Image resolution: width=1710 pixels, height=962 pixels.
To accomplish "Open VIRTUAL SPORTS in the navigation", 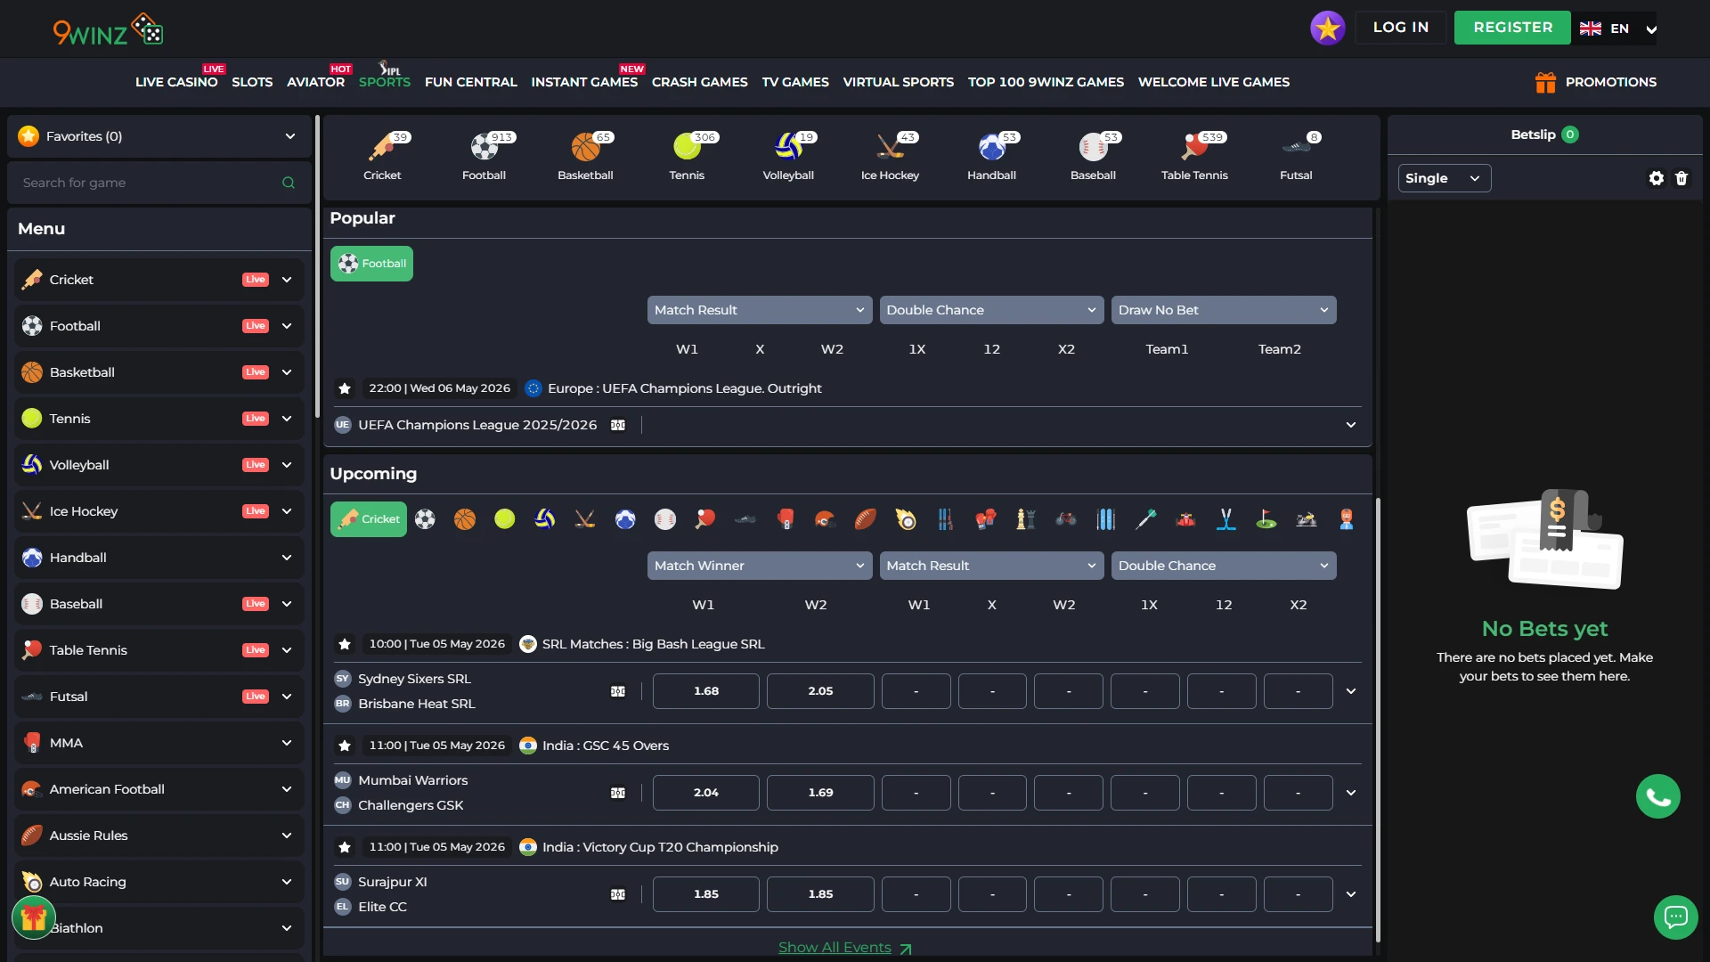I will coord(899,82).
